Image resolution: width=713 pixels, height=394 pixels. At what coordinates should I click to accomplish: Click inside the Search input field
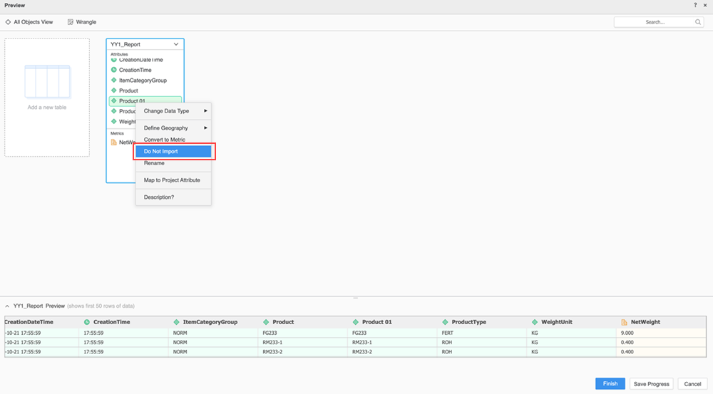click(654, 22)
